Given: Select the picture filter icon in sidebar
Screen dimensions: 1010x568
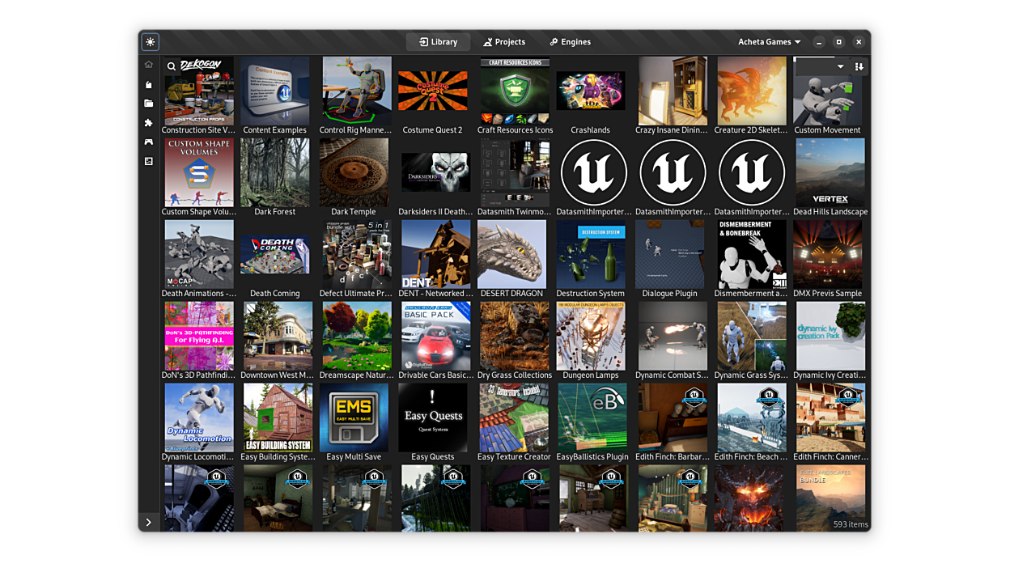Looking at the screenshot, I should [x=149, y=162].
